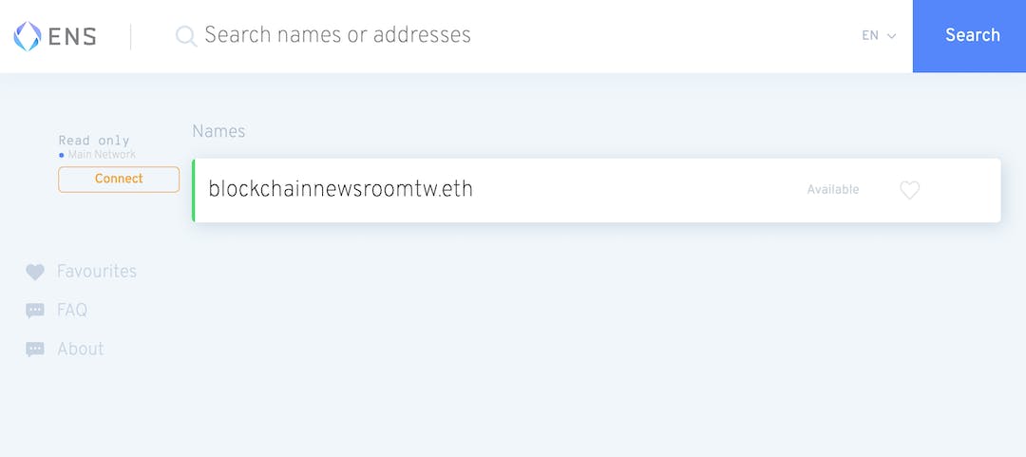Screen dimensions: 1026x457
Task: Open blockchainnewsroomtw.eth name result
Action: pos(340,189)
